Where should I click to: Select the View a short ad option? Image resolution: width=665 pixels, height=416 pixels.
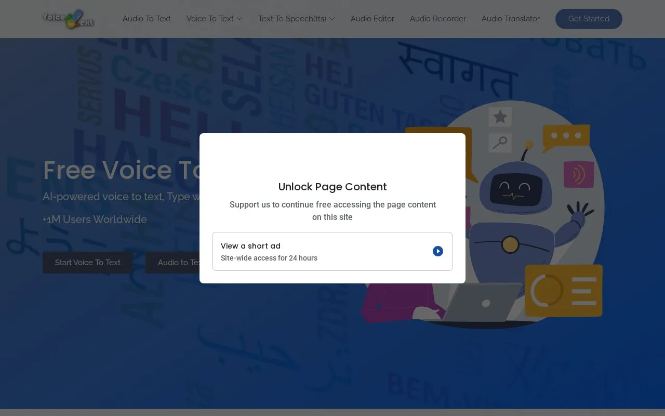tap(332, 251)
